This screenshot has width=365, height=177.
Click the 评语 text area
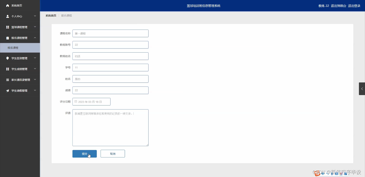(x=111, y=128)
